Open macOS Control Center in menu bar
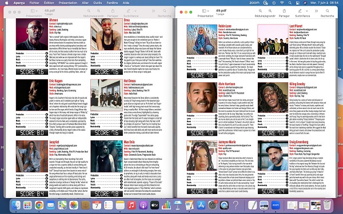Viewport: 343px width, 214px height. pos(297,3)
